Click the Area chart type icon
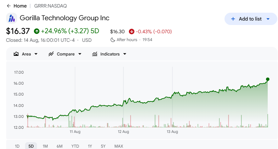Screen dimensions: 278x149 click(16, 54)
